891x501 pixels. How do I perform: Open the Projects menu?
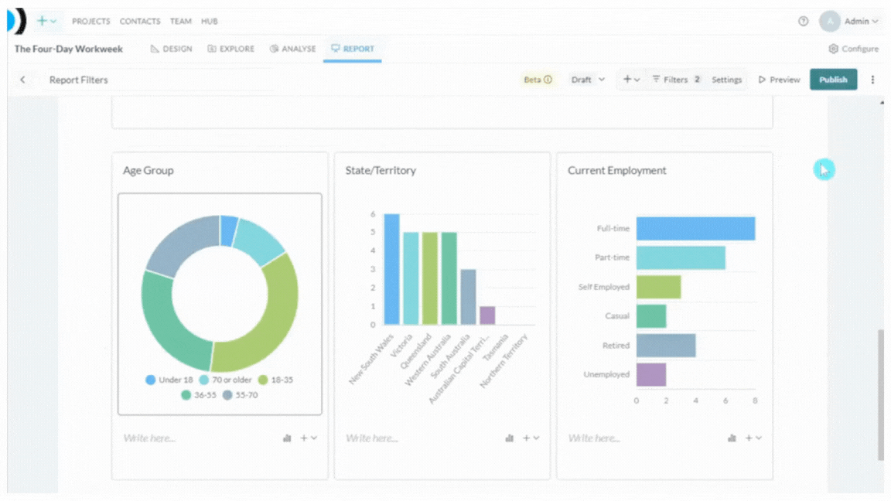click(x=91, y=21)
